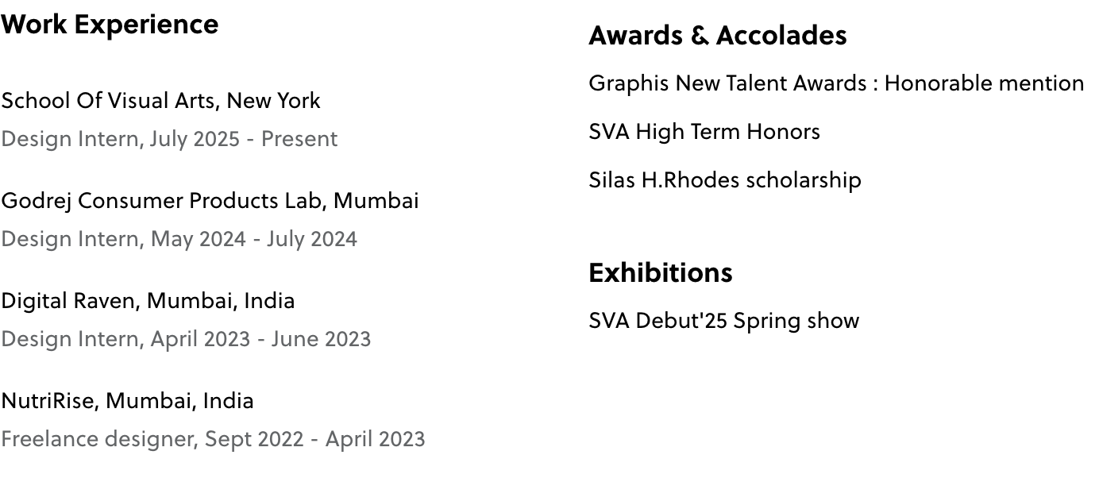This screenshot has width=1099, height=478.
Task: Click Freelance designer, Sept 2022 - April 2023
Action: (x=213, y=439)
